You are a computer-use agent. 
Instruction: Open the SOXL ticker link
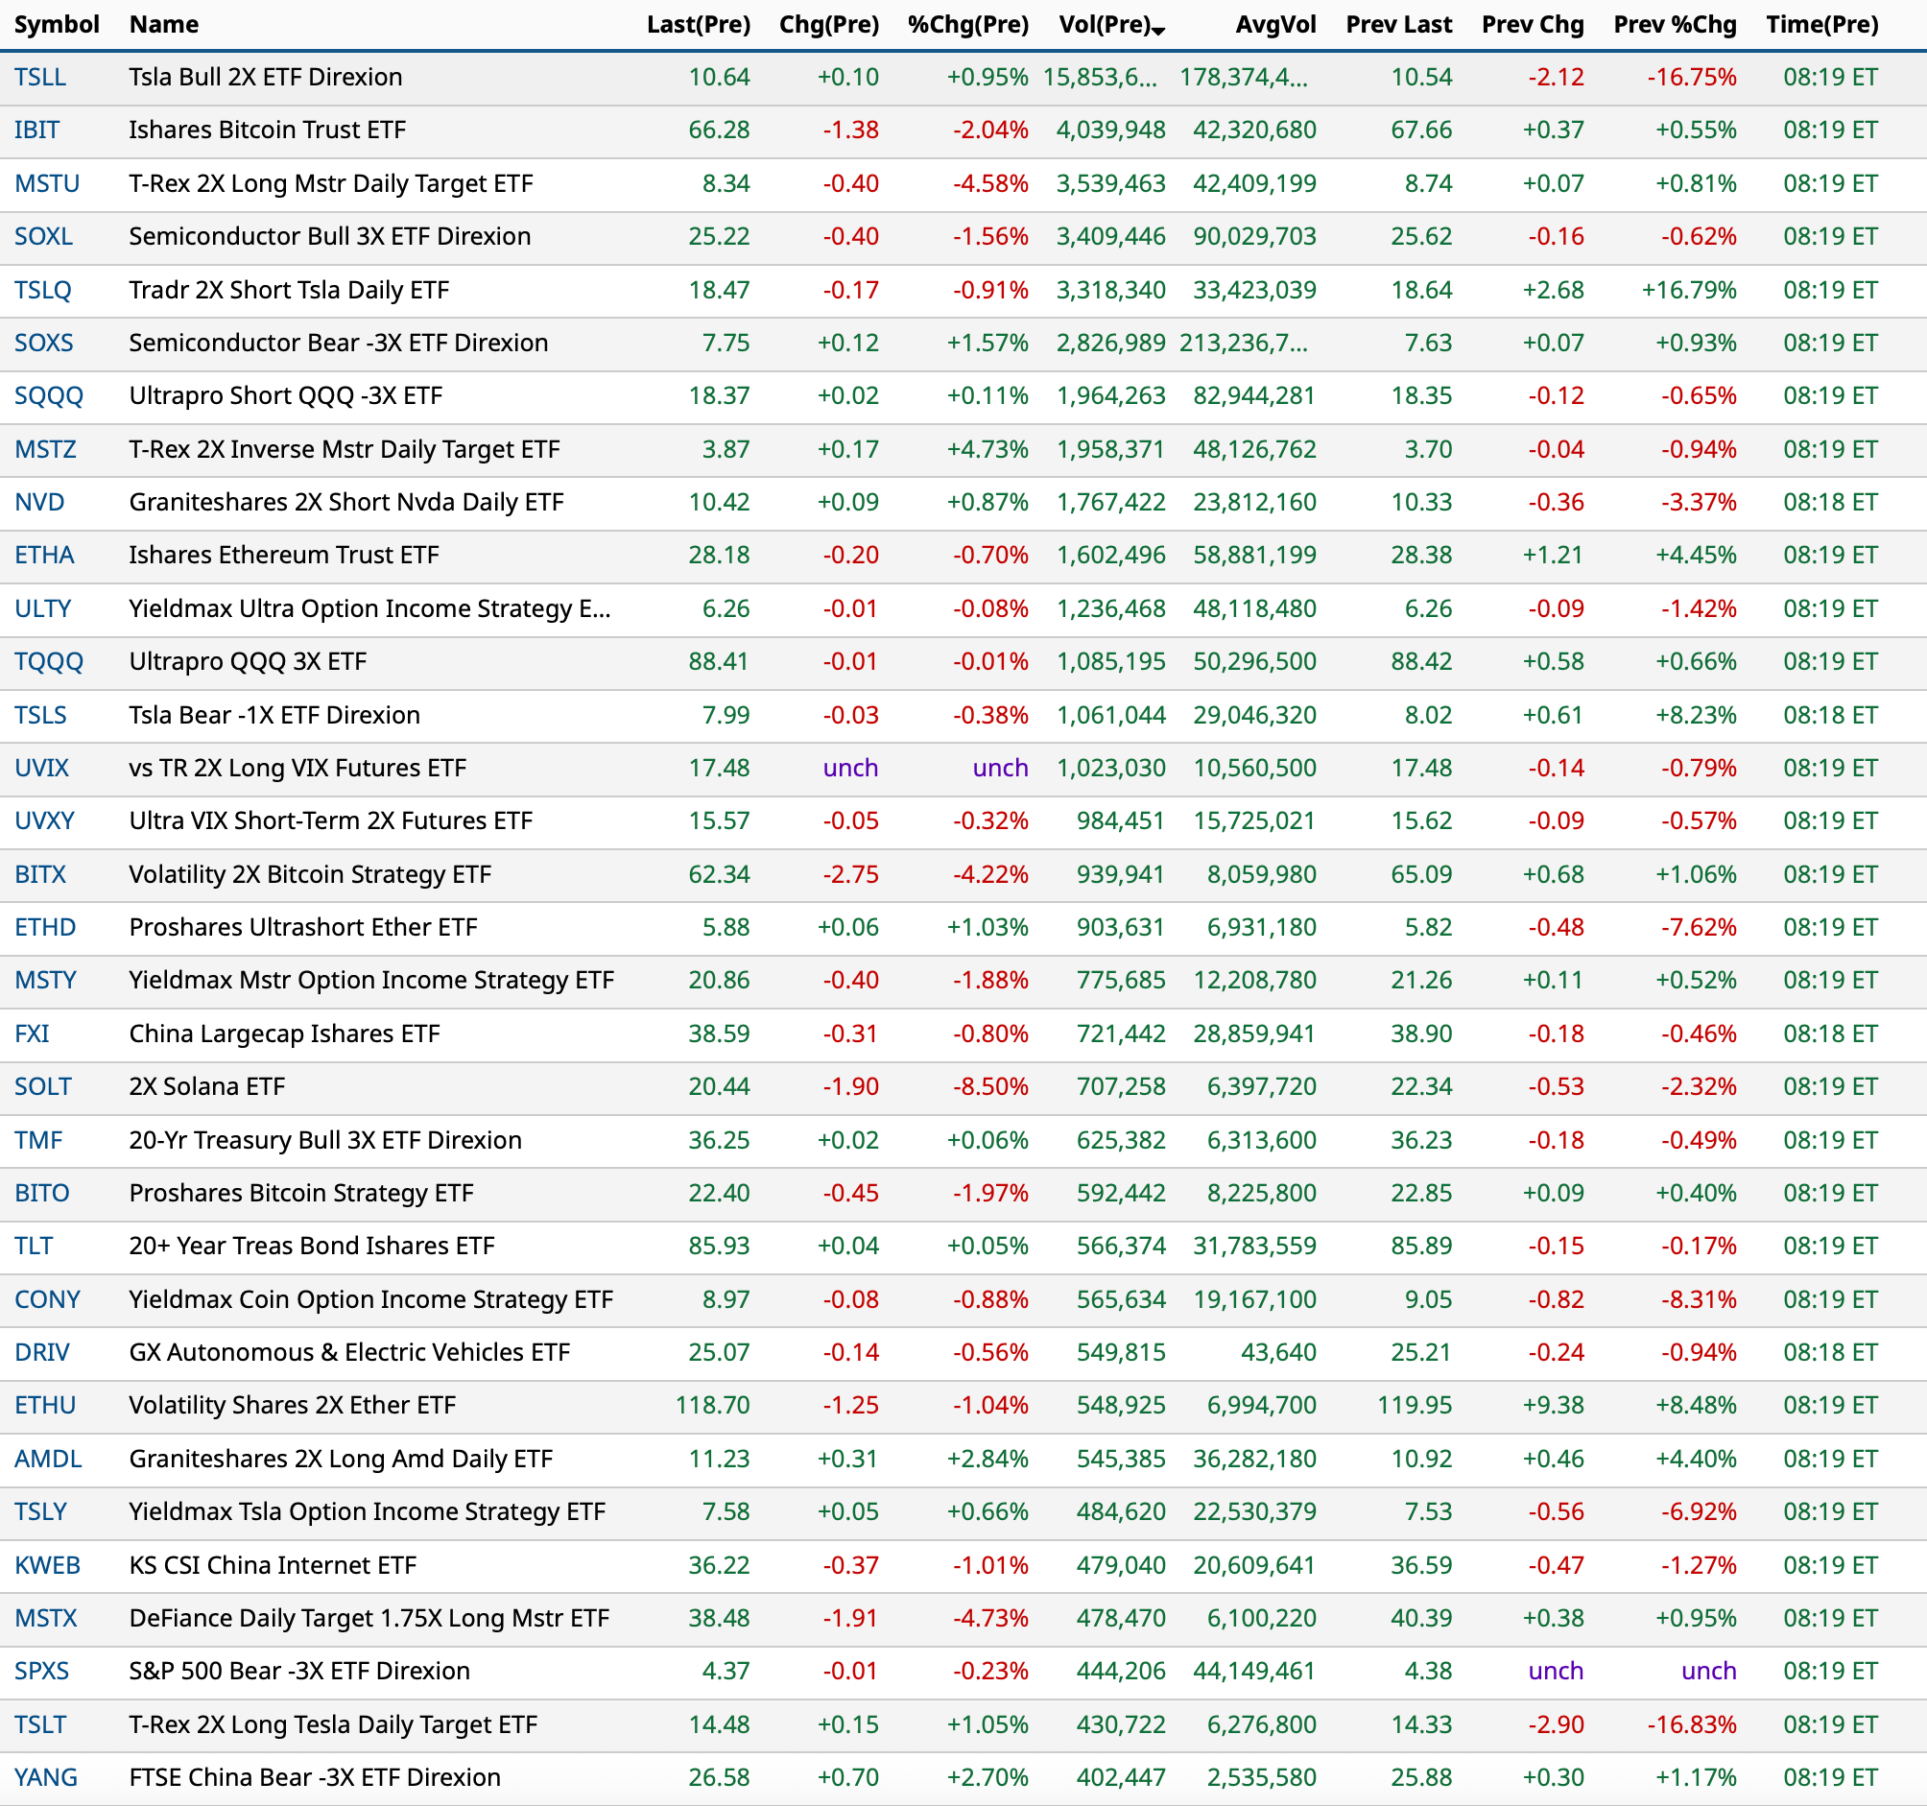42,236
